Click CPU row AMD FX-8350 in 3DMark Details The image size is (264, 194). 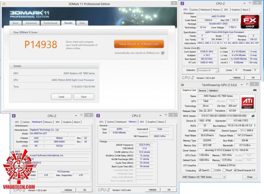[x=54, y=80]
